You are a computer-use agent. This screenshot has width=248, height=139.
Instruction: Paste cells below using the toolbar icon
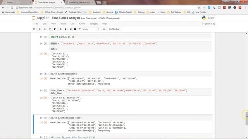55,29
